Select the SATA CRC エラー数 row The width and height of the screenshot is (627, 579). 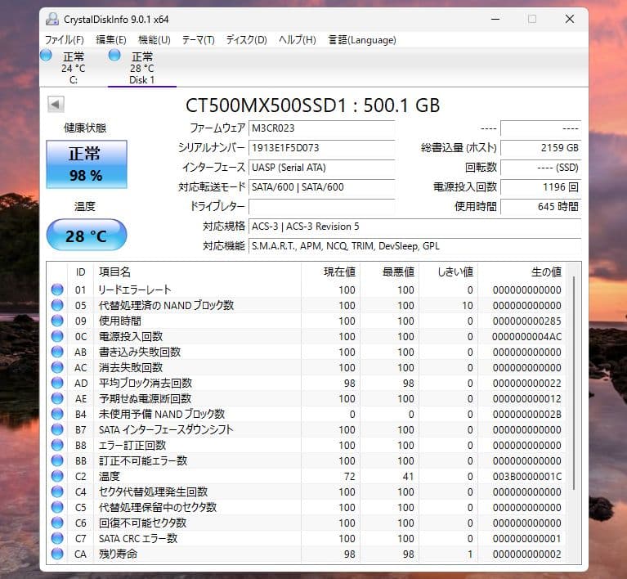(x=307, y=538)
